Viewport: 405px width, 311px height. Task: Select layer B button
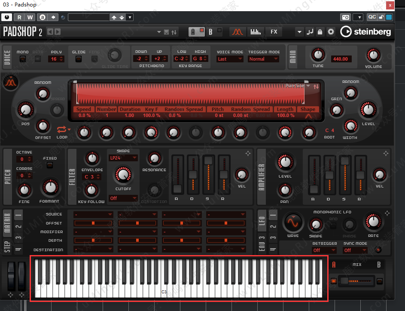pos(210,32)
